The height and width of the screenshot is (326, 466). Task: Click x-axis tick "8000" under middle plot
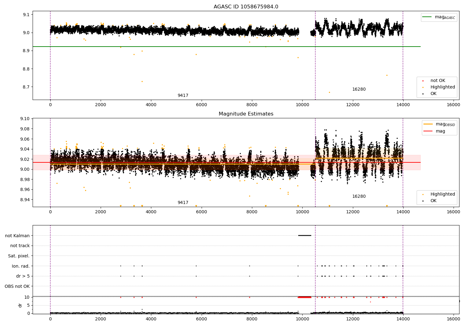[252, 212]
